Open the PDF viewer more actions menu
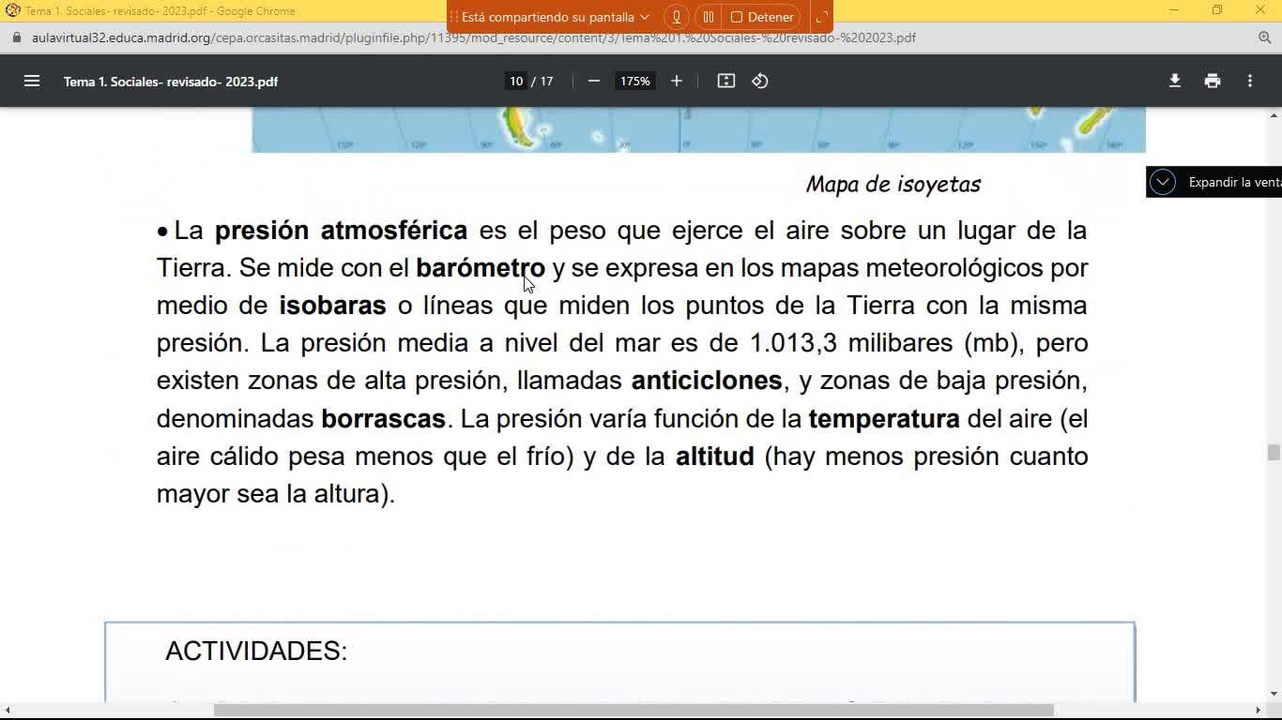This screenshot has width=1282, height=720. 1250,81
